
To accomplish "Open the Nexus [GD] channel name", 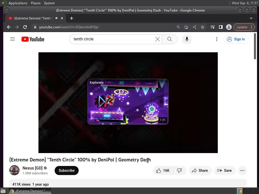I will point(33,168).
